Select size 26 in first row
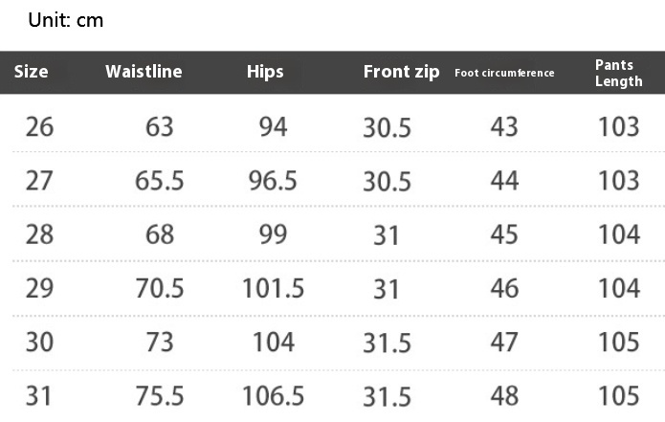 click(39, 127)
